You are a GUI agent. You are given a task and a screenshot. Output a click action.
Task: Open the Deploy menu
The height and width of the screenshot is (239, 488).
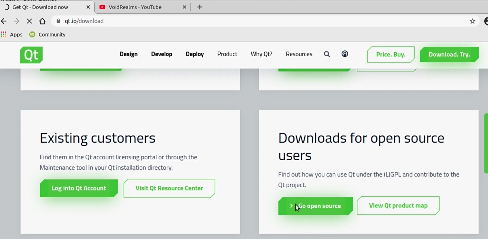pyautogui.click(x=195, y=54)
